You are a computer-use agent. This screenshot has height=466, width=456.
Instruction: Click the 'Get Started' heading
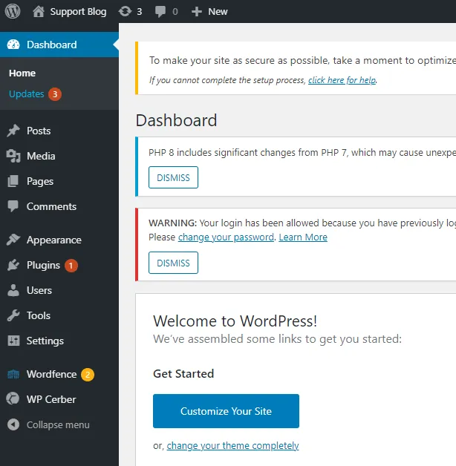[183, 373]
